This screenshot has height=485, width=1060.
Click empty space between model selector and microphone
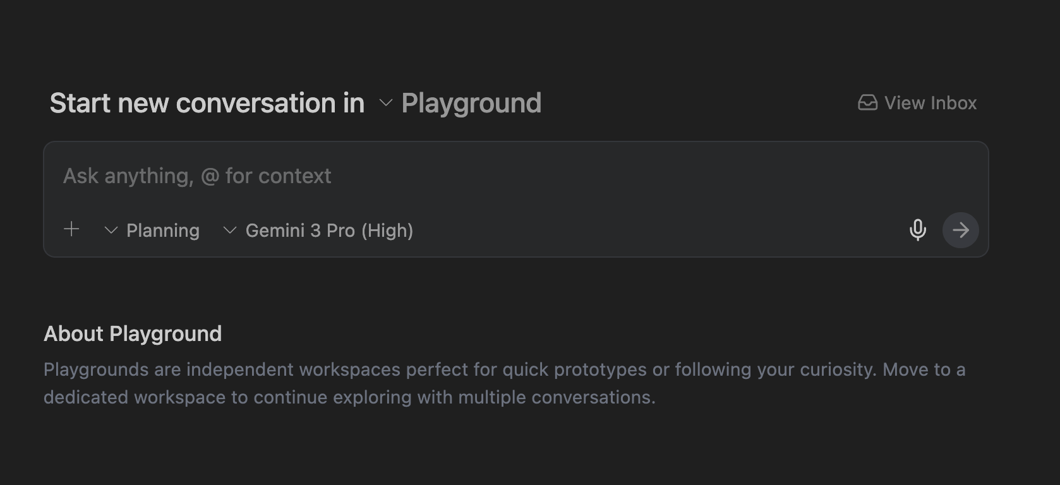[x=657, y=231]
